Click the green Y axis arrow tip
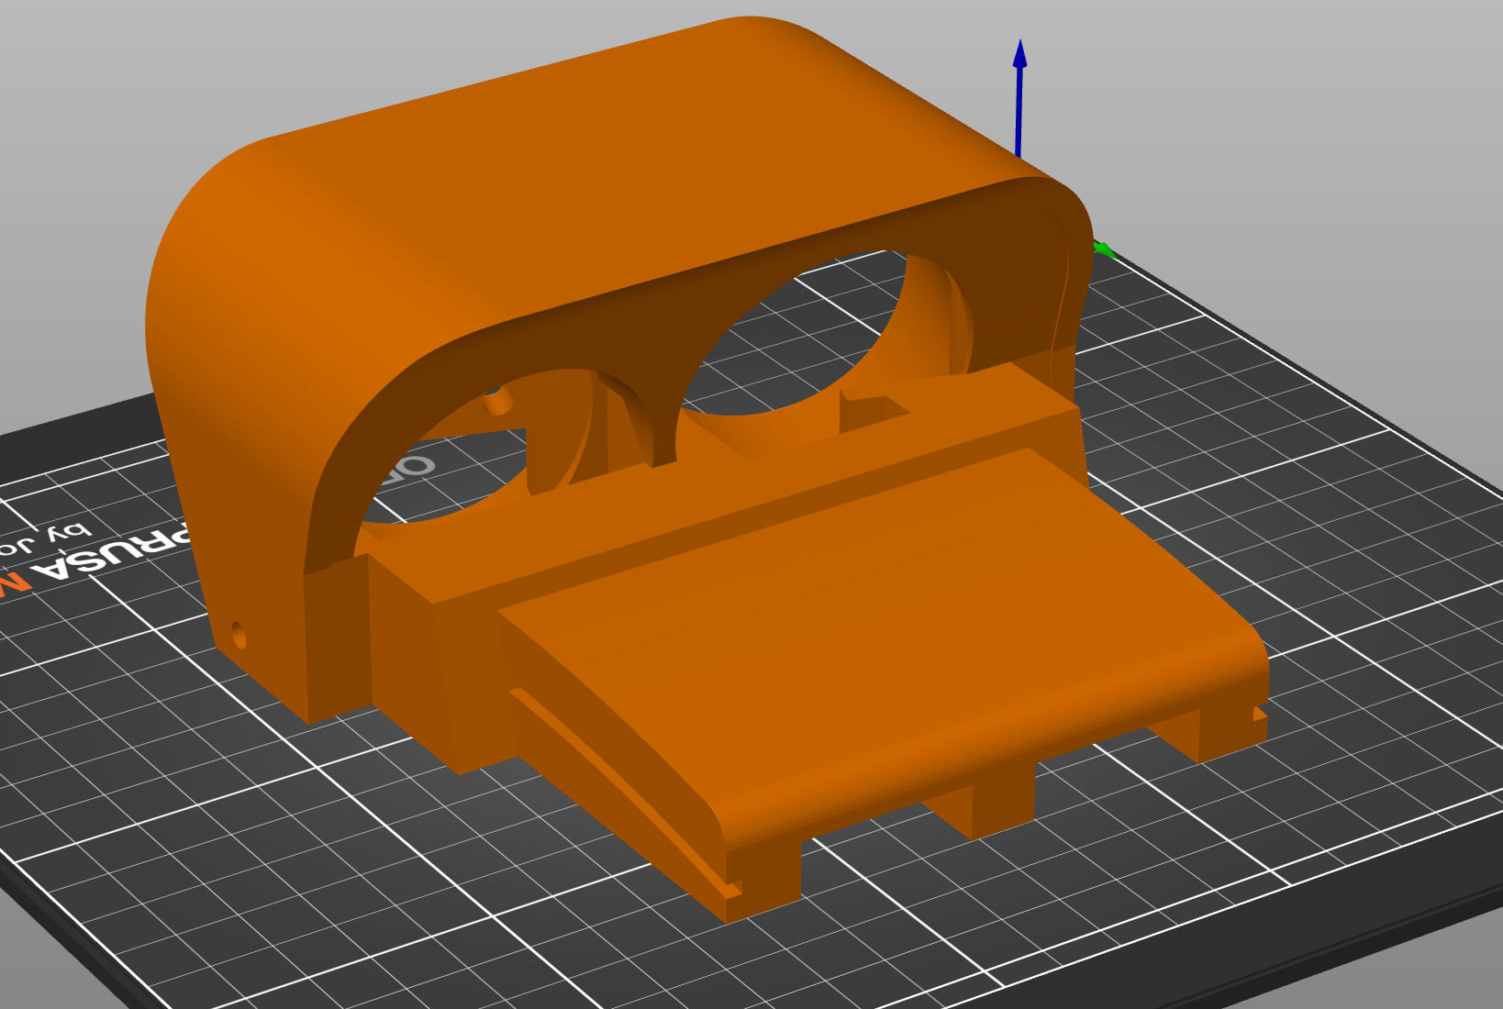Viewport: 1503px width, 1009px height. tap(1104, 249)
